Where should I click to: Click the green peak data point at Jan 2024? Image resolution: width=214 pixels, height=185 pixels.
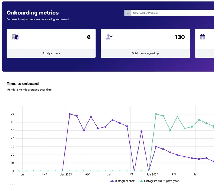(156, 114)
